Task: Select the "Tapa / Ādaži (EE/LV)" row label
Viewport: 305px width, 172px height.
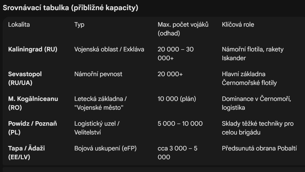Action: click(26, 153)
